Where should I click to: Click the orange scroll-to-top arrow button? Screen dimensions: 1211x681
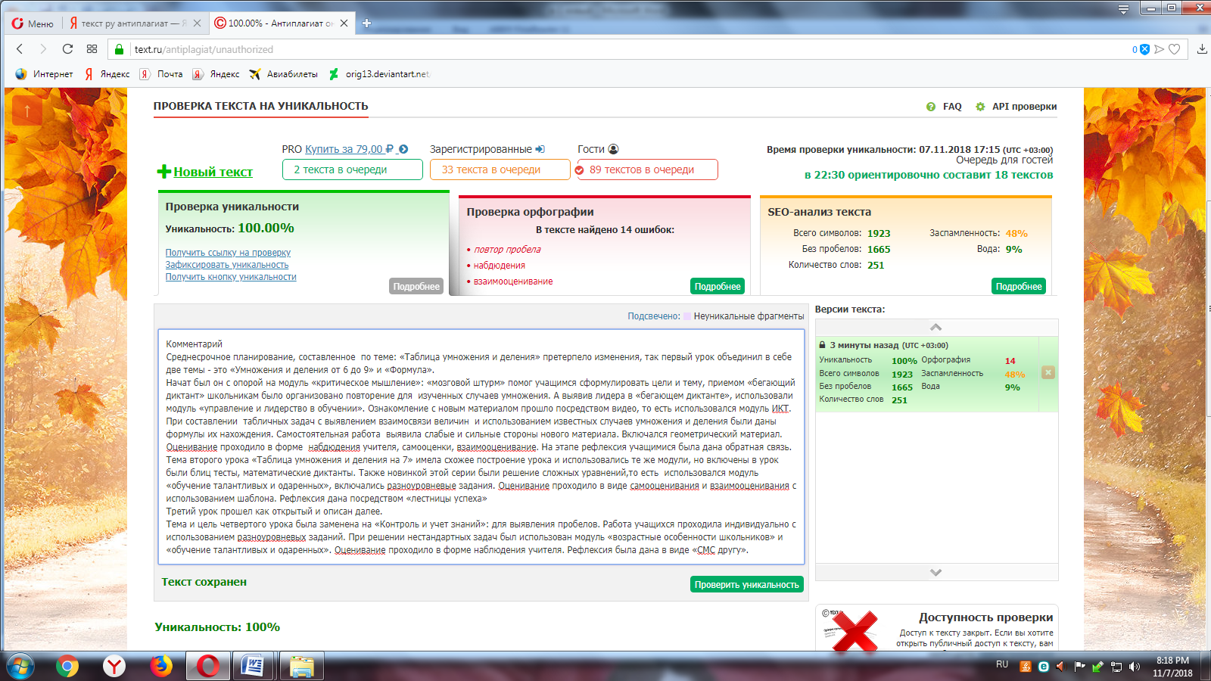click(x=27, y=110)
